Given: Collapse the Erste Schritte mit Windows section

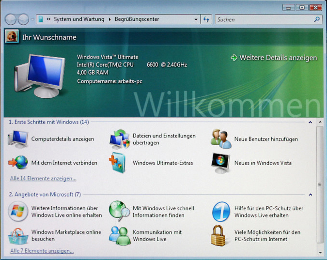Looking at the screenshot, I should 311,122.
